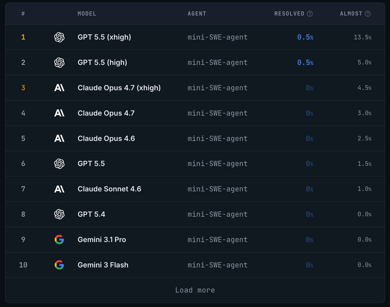The image size is (390, 307).
Task: Open the help icon next to ALMOST
Action: [368, 14]
